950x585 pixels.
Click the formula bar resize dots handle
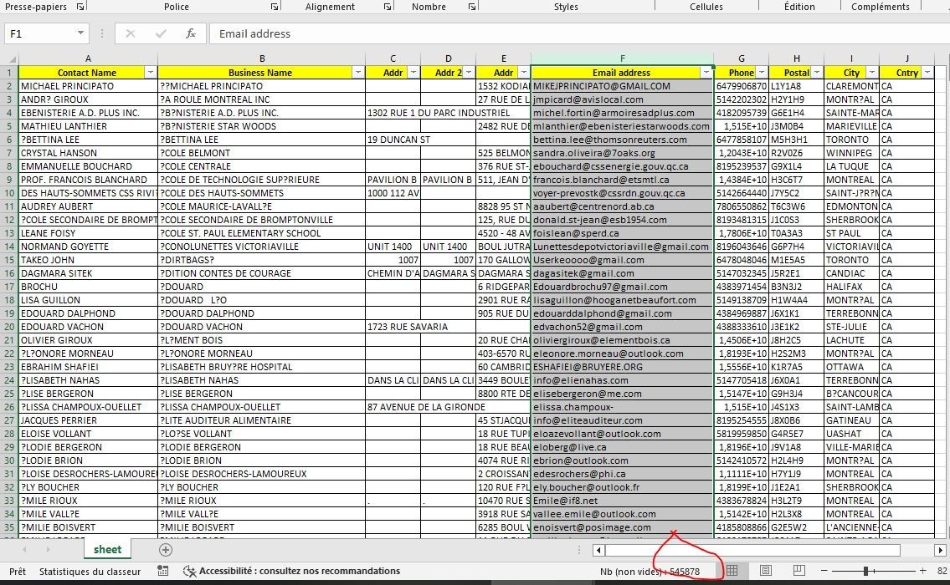click(102, 34)
